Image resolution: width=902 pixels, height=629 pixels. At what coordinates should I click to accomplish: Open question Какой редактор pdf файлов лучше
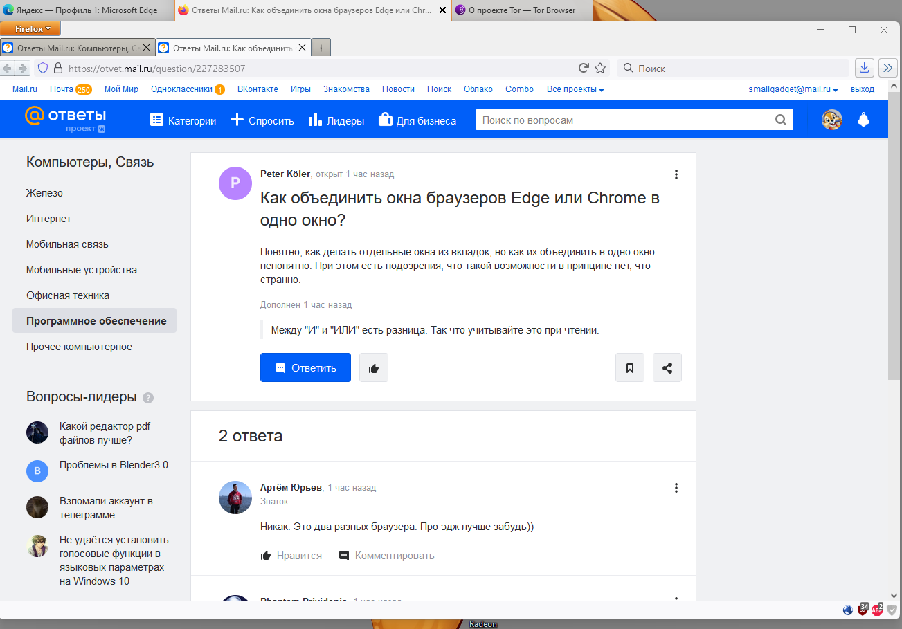[105, 433]
